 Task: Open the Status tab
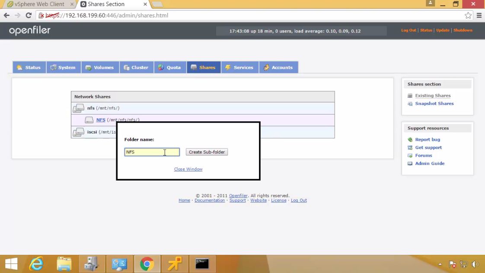pyautogui.click(x=29, y=67)
